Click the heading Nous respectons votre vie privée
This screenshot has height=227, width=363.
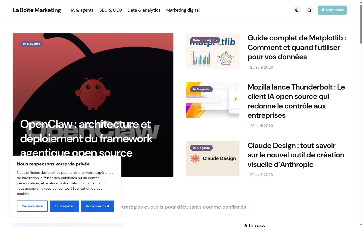tap(53, 164)
